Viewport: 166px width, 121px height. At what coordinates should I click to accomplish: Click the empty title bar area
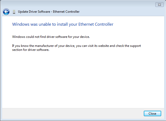pos(79,5)
